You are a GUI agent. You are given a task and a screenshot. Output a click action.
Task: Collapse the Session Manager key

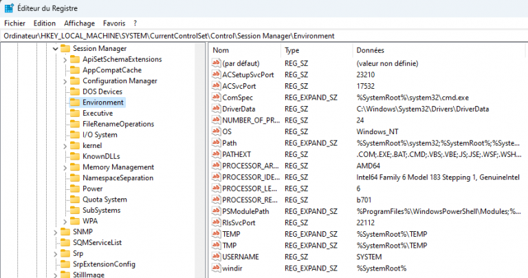coord(56,49)
